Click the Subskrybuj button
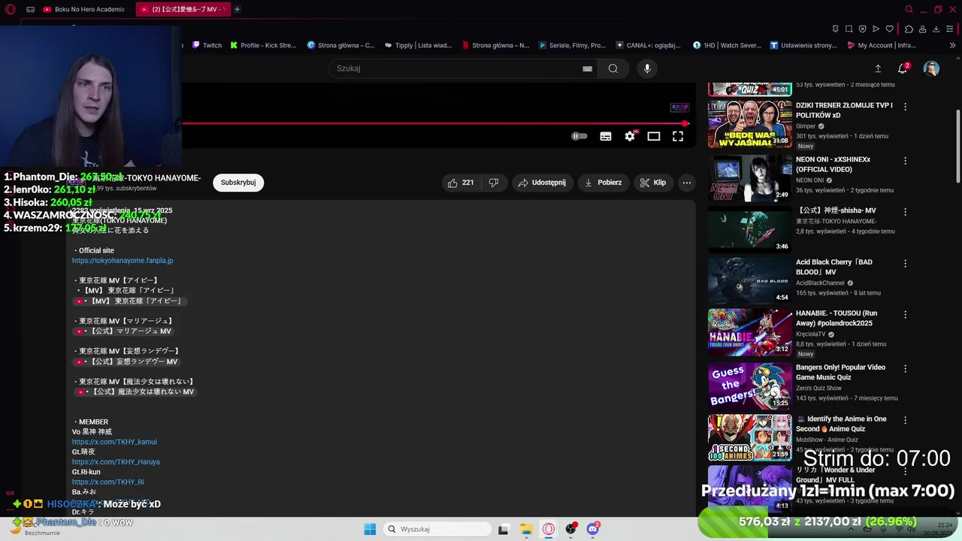This screenshot has width=962, height=541. click(238, 183)
